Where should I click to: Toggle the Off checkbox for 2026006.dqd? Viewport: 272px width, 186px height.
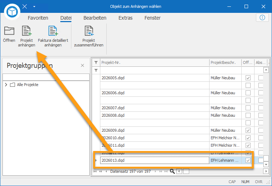[x=248, y=93]
